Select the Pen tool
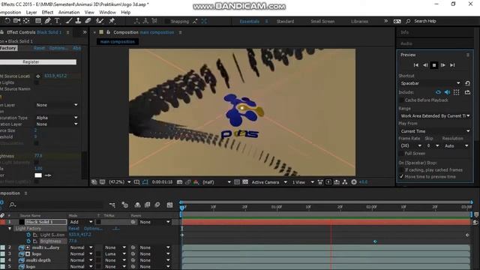This screenshot has width=480, height=270. tap(47, 21)
